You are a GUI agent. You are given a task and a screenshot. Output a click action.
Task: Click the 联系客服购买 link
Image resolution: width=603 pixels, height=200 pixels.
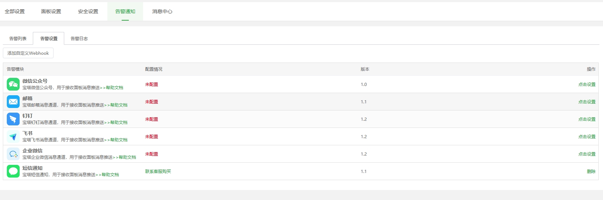(x=158, y=171)
